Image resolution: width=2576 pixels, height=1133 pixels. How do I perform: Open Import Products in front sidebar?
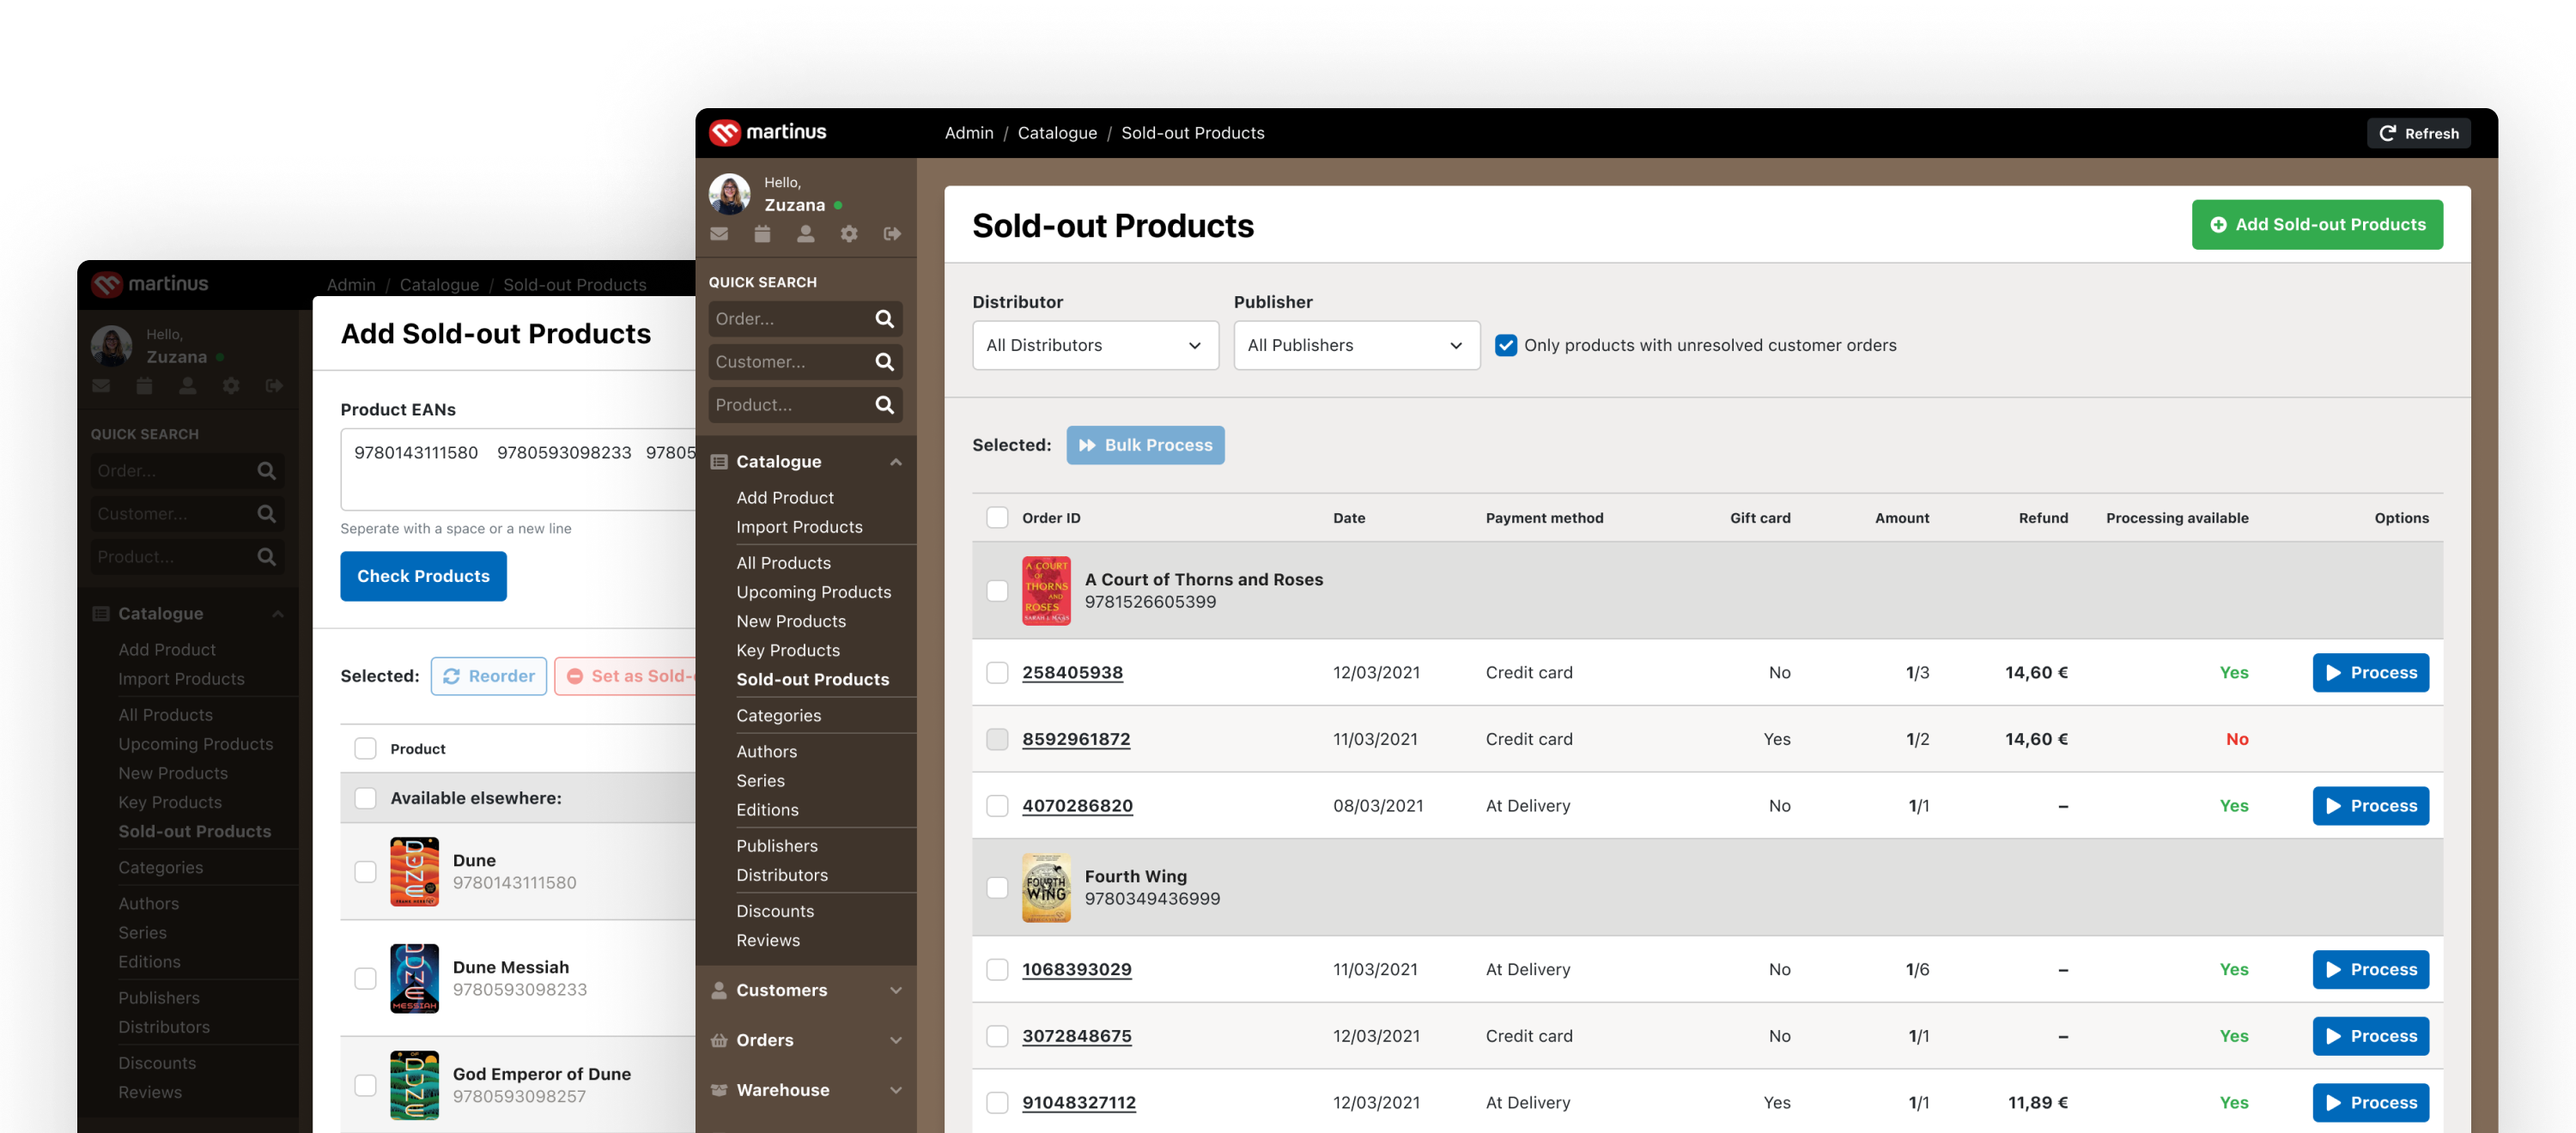pyautogui.click(x=799, y=526)
